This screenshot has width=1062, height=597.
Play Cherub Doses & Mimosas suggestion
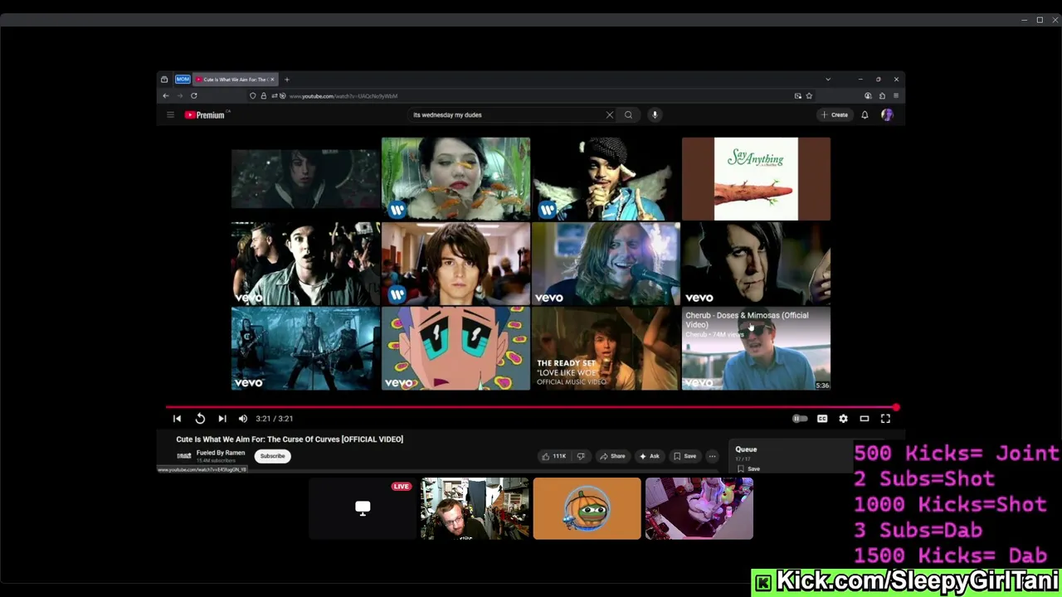(756, 348)
